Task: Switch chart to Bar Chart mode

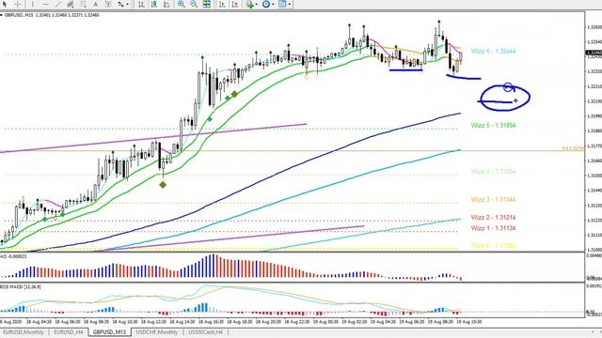Action: coord(141,4)
